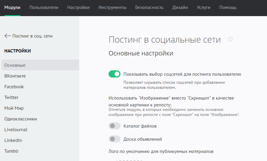Disable showing social network choice to user

coord(114,74)
